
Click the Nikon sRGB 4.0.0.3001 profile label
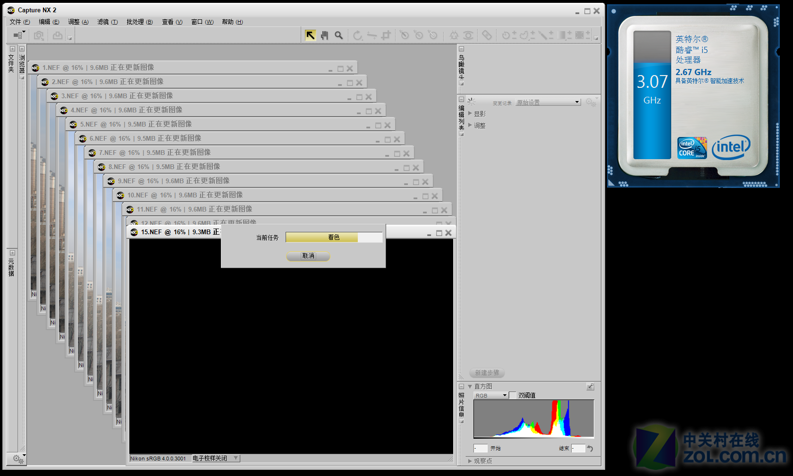(x=158, y=459)
